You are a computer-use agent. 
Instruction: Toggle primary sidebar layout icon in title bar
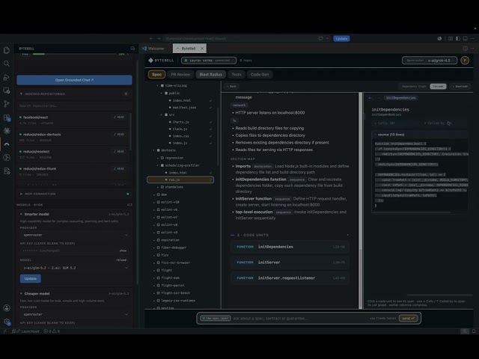457,38
